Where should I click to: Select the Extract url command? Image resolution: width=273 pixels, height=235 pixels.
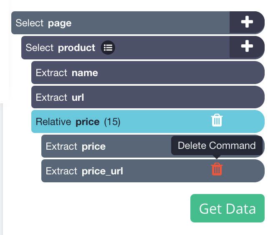coord(148,97)
